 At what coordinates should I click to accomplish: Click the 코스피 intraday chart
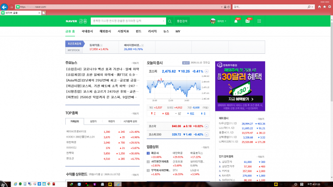point(174,88)
